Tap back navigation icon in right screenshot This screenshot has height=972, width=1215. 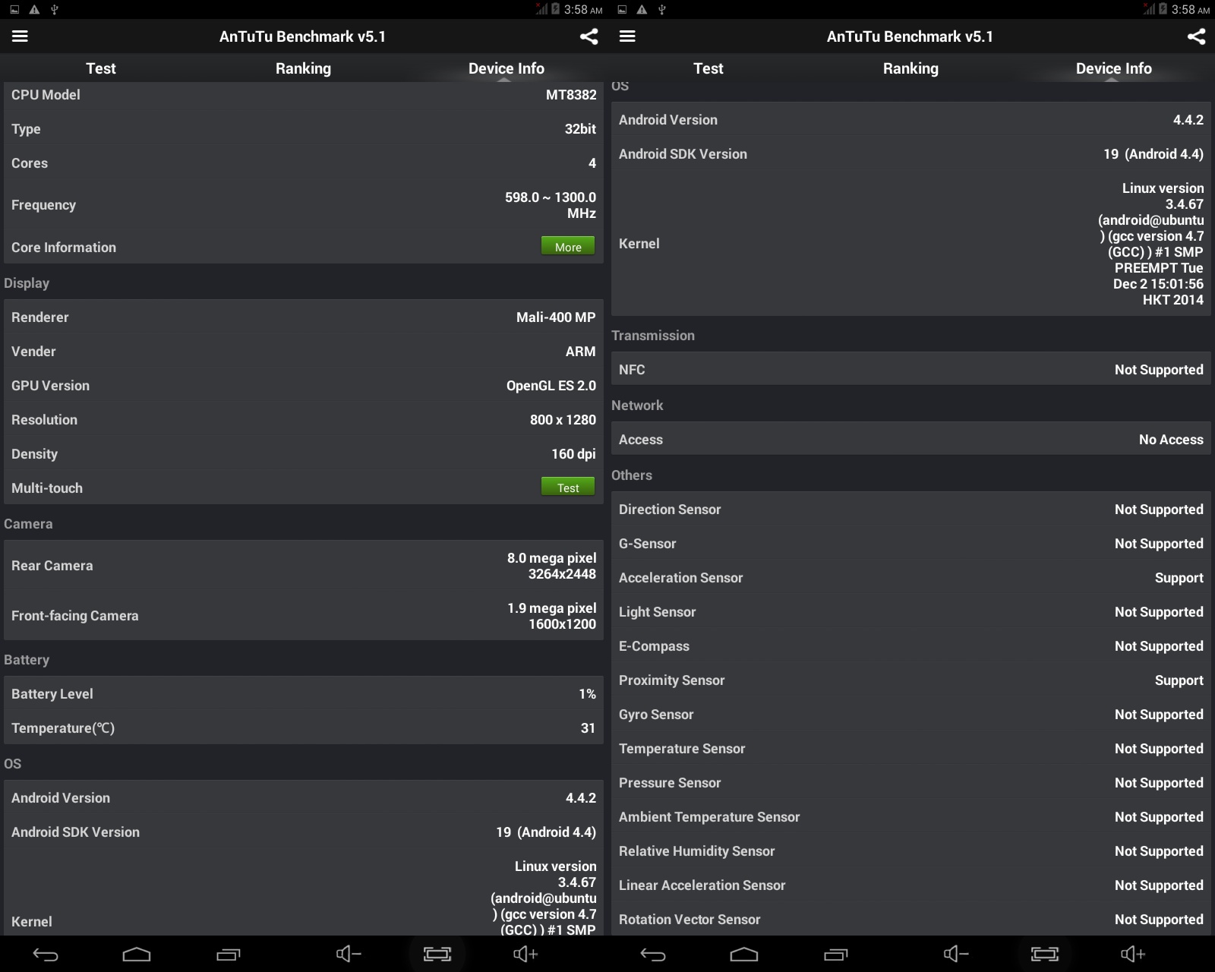(x=653, y=955)
